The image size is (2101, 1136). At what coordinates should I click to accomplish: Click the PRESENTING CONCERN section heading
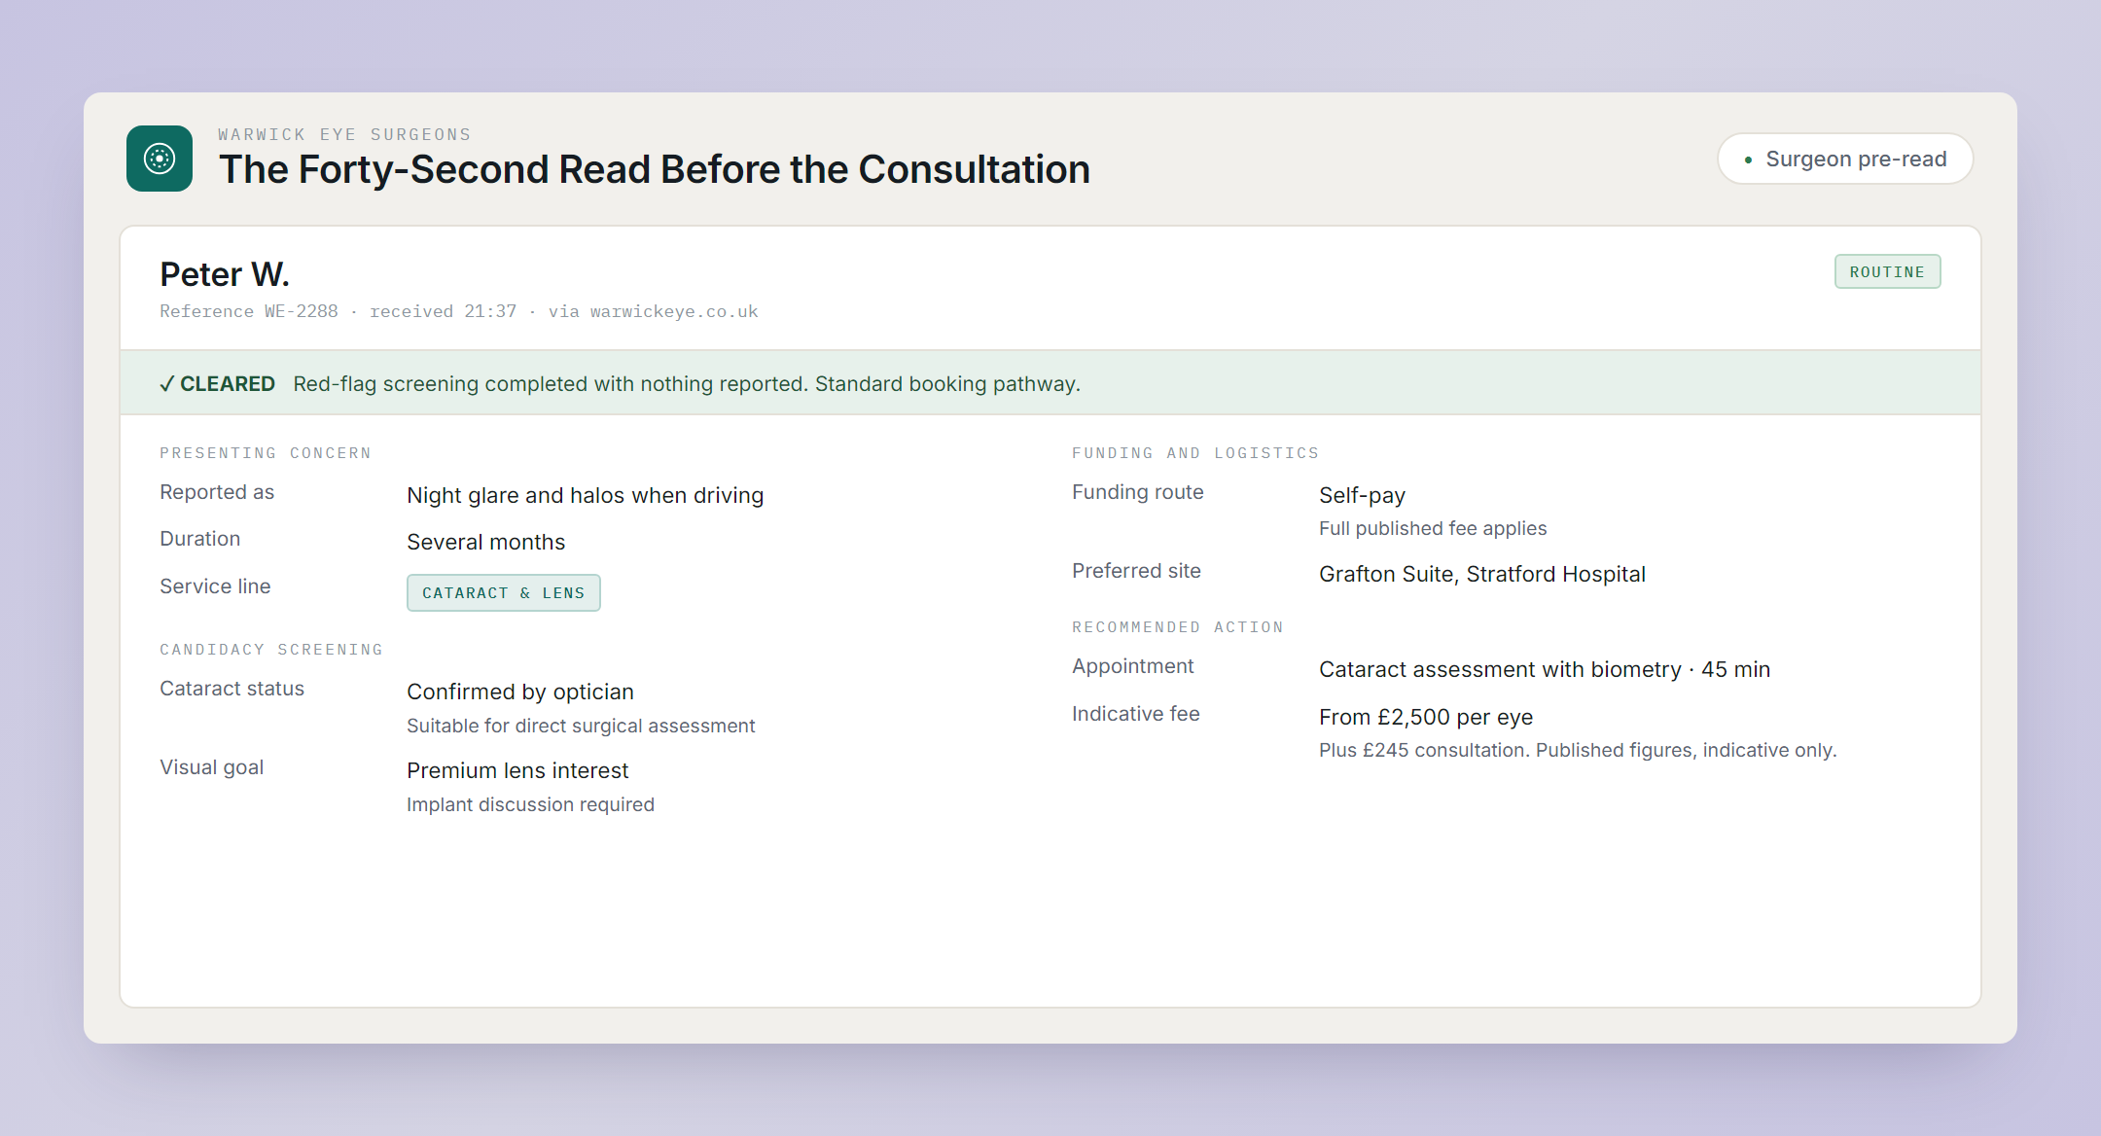coord(266,453)
